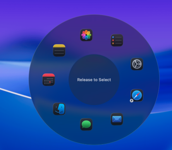Select the Safari compass icon
Viewport: 172px width, 150px height.
pyautogui.click(x=137, y=95)
